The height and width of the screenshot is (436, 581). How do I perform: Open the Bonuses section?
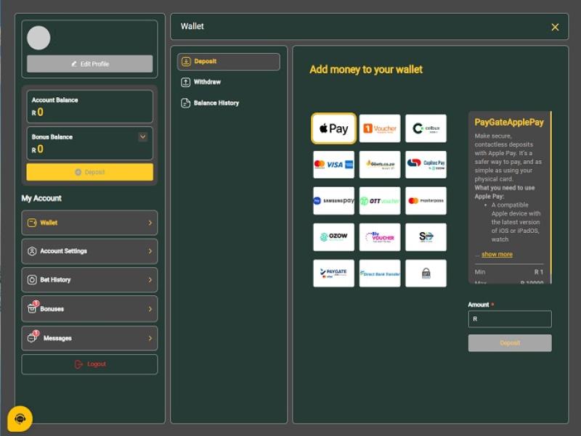pos(89,309)
